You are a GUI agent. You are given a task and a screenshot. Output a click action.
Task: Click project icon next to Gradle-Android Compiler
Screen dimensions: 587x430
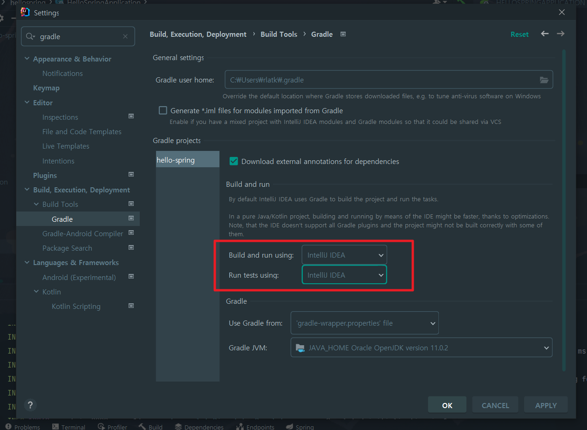(x=131, y=232)
